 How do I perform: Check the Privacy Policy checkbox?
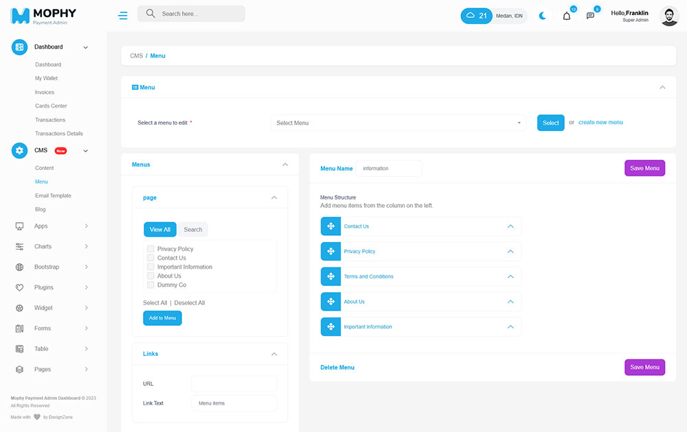coord(150,249)
